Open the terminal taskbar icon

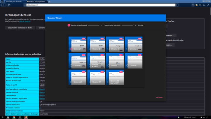(x=20, y=117)
